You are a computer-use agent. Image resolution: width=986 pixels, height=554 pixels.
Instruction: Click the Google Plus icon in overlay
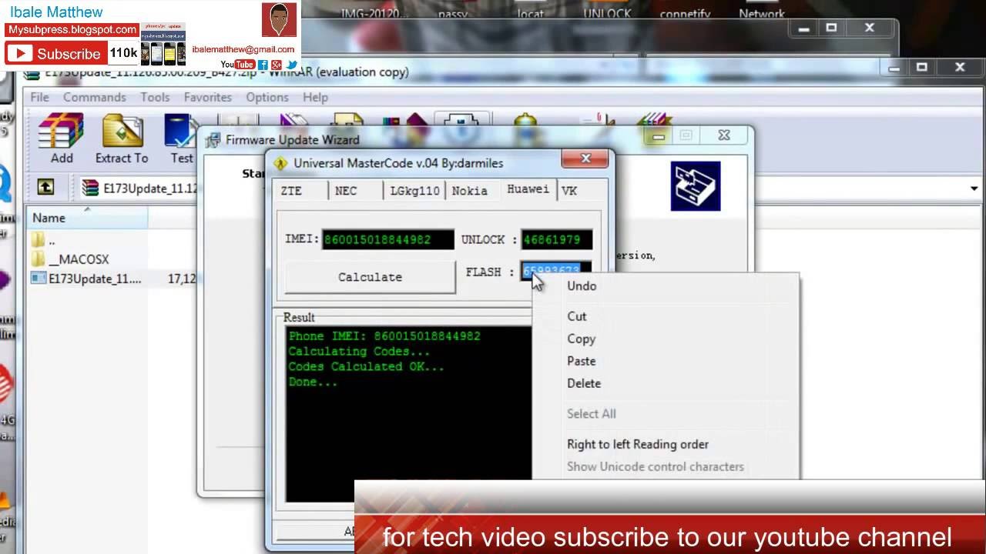tap(277, 65)
